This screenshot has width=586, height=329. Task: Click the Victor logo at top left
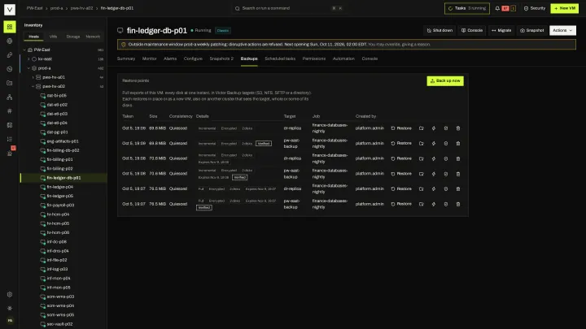(x=9, y=9)
